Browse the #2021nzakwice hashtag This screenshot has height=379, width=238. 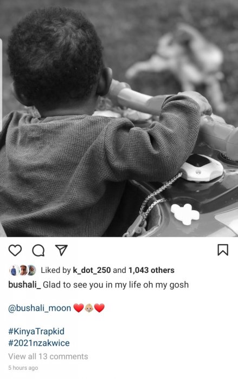click(39, 343)
